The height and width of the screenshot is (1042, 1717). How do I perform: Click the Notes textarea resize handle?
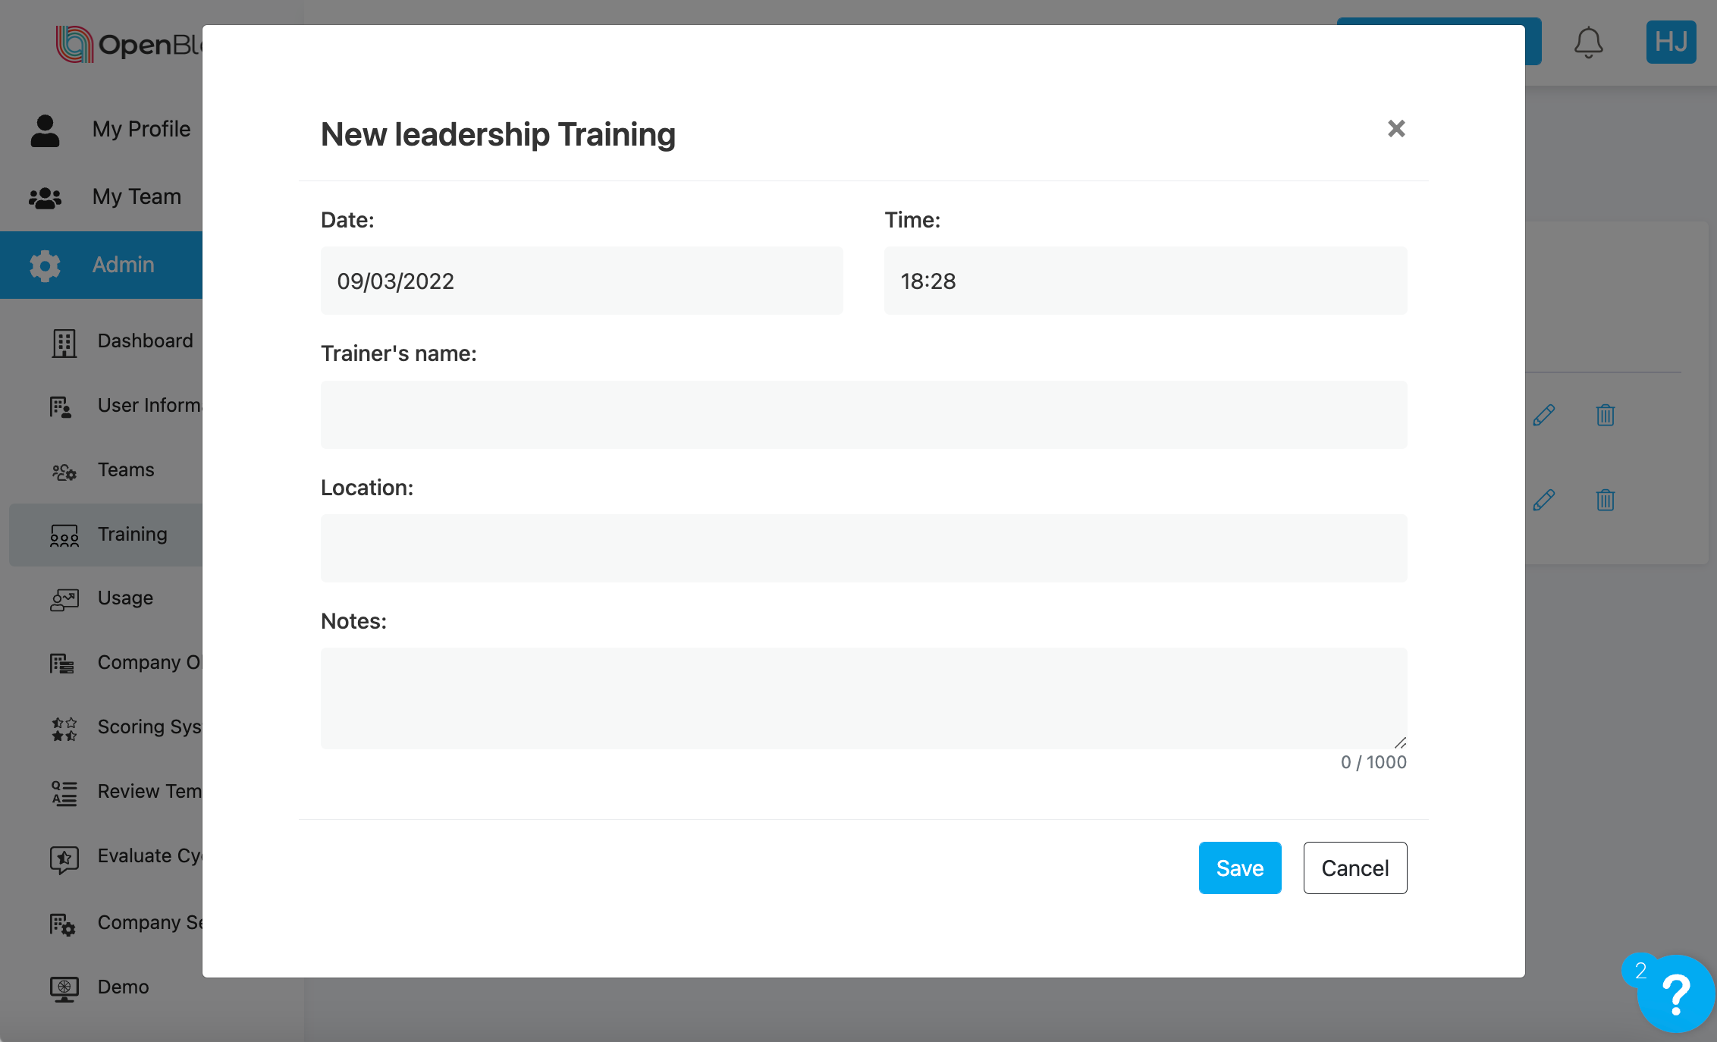tap(1400, 742)
